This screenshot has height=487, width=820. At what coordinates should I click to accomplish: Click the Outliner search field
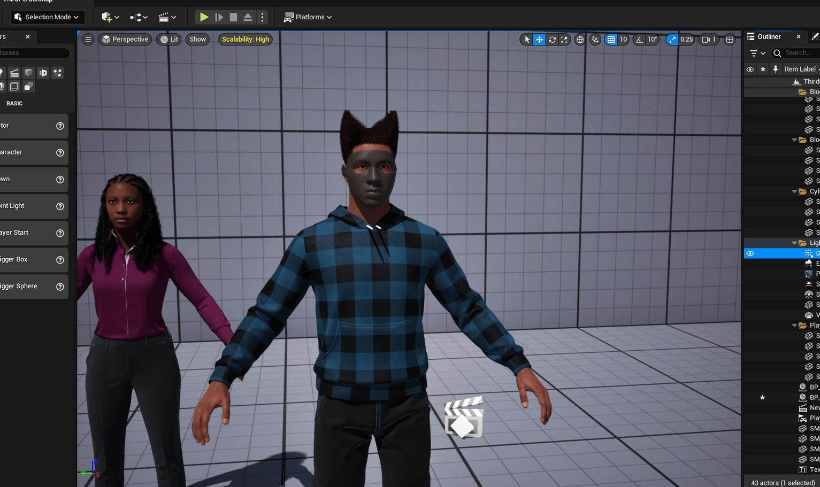tap(797, 53)
